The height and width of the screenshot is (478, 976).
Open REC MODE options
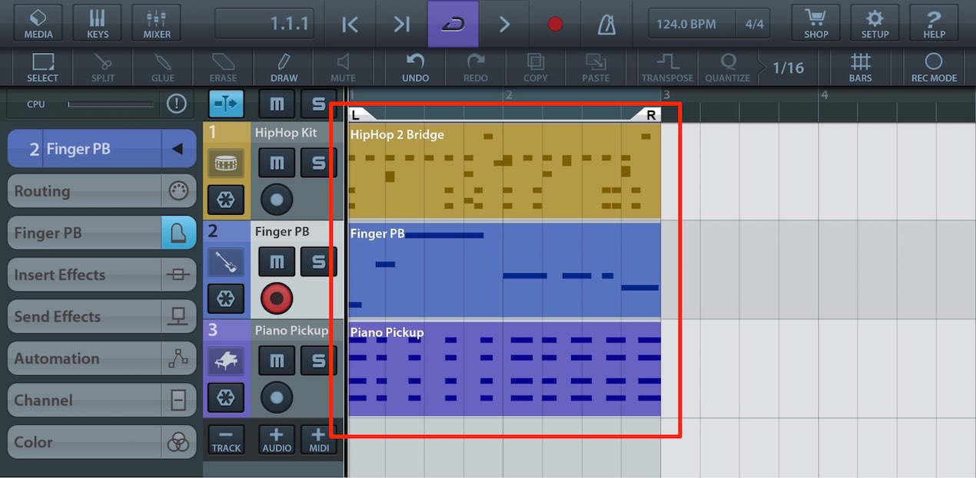point(934,68)
